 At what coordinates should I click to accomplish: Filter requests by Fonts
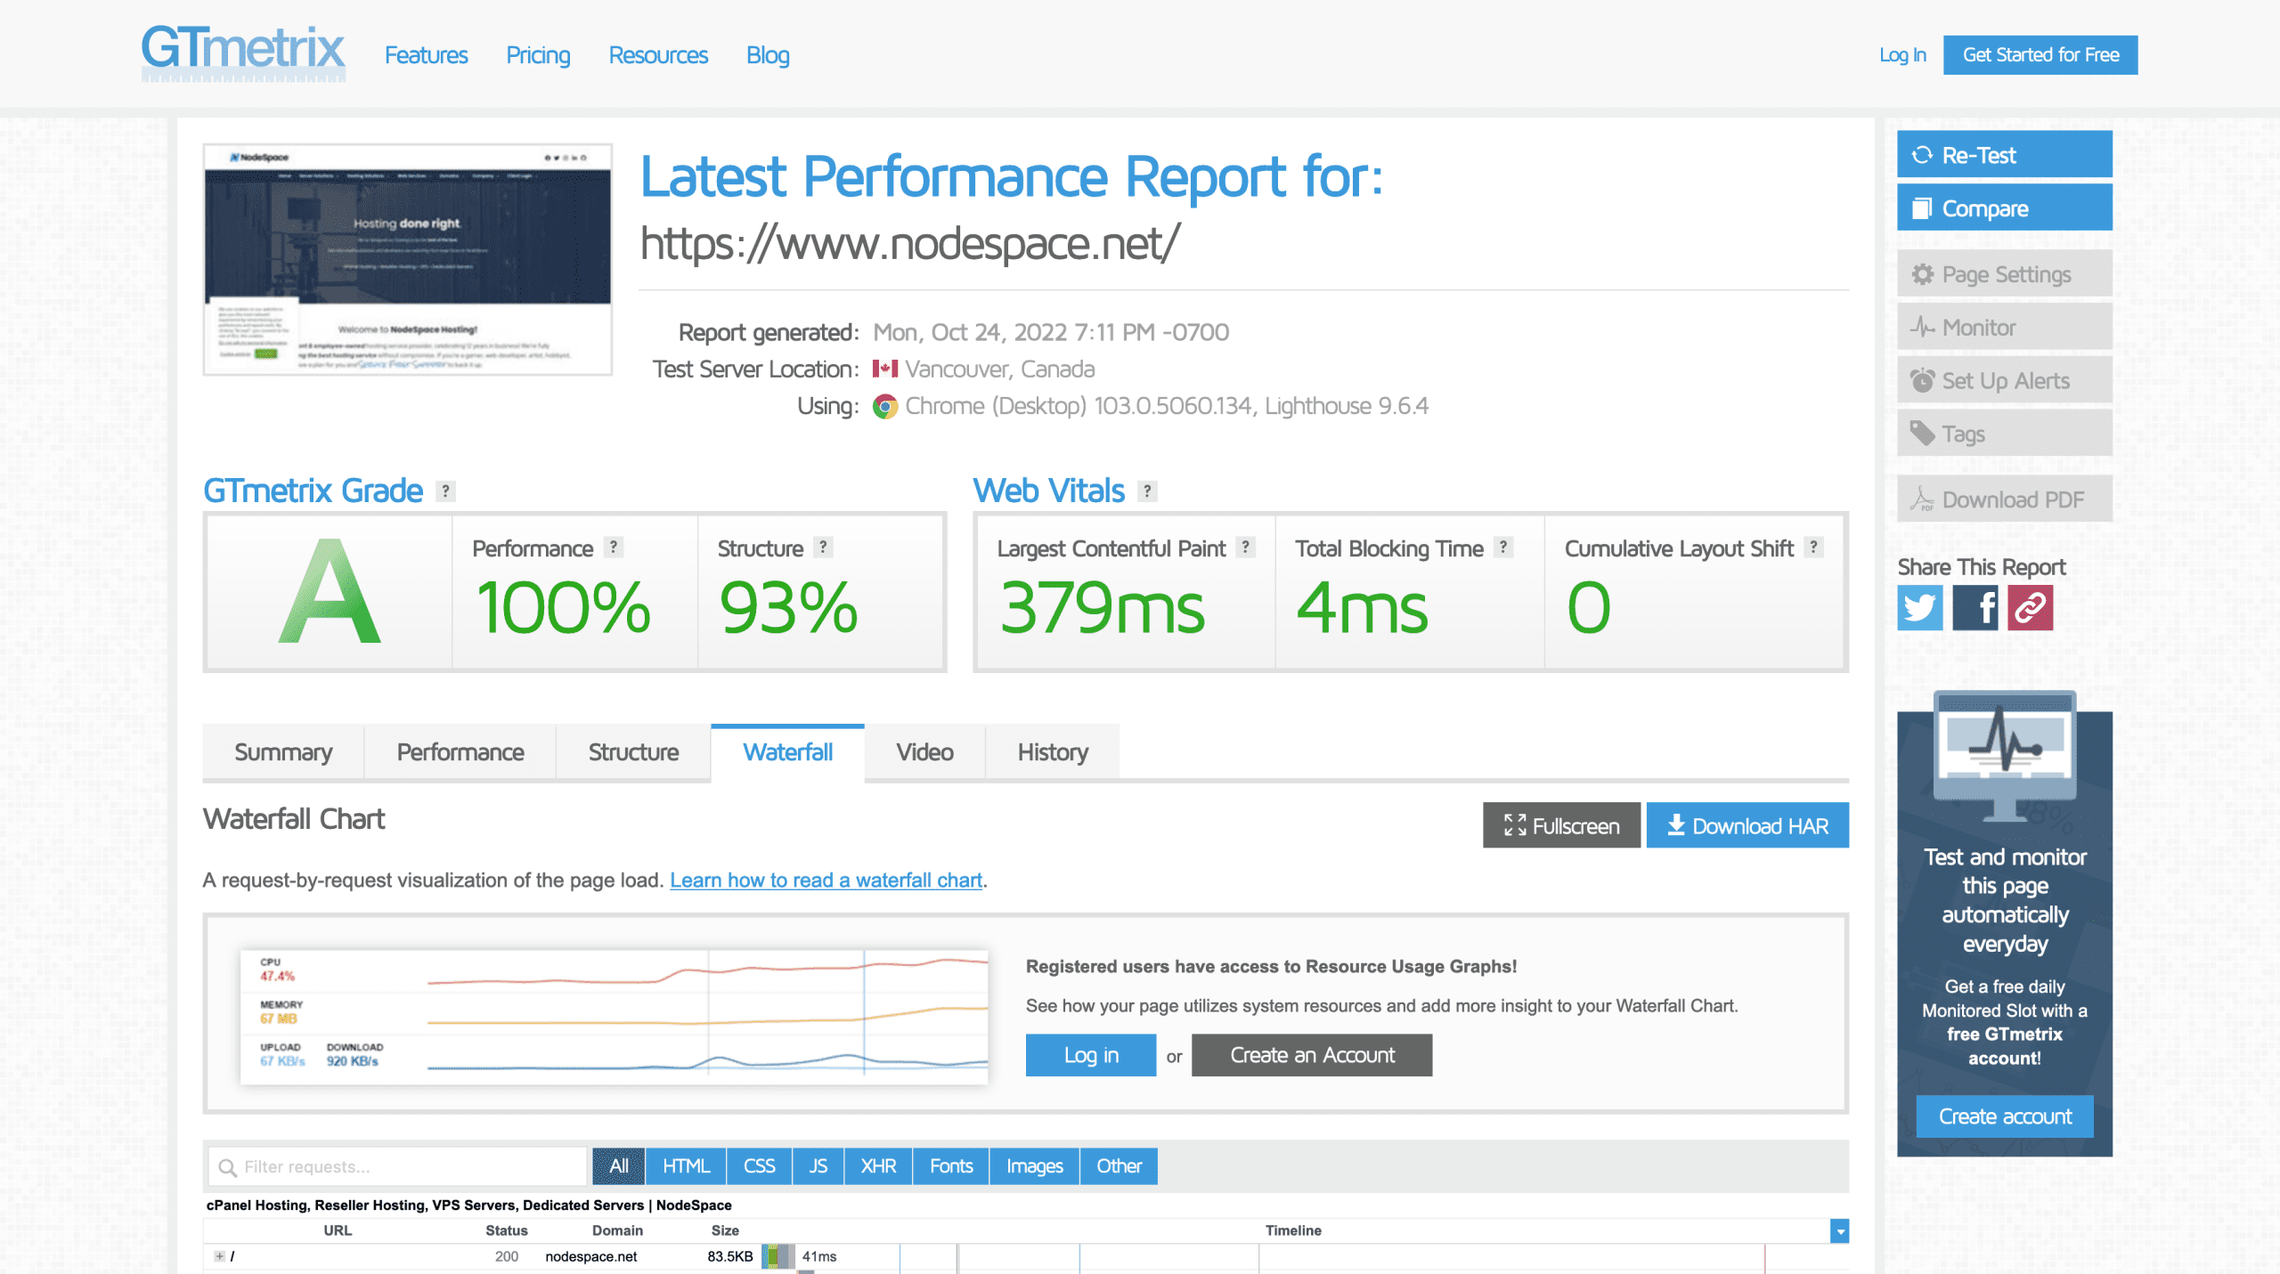(951, 1167)
